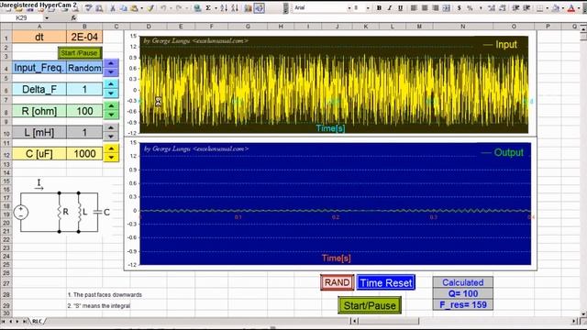587x330 pixels.
Task: Merge and center selected cells
Action: tap(447, 7)
